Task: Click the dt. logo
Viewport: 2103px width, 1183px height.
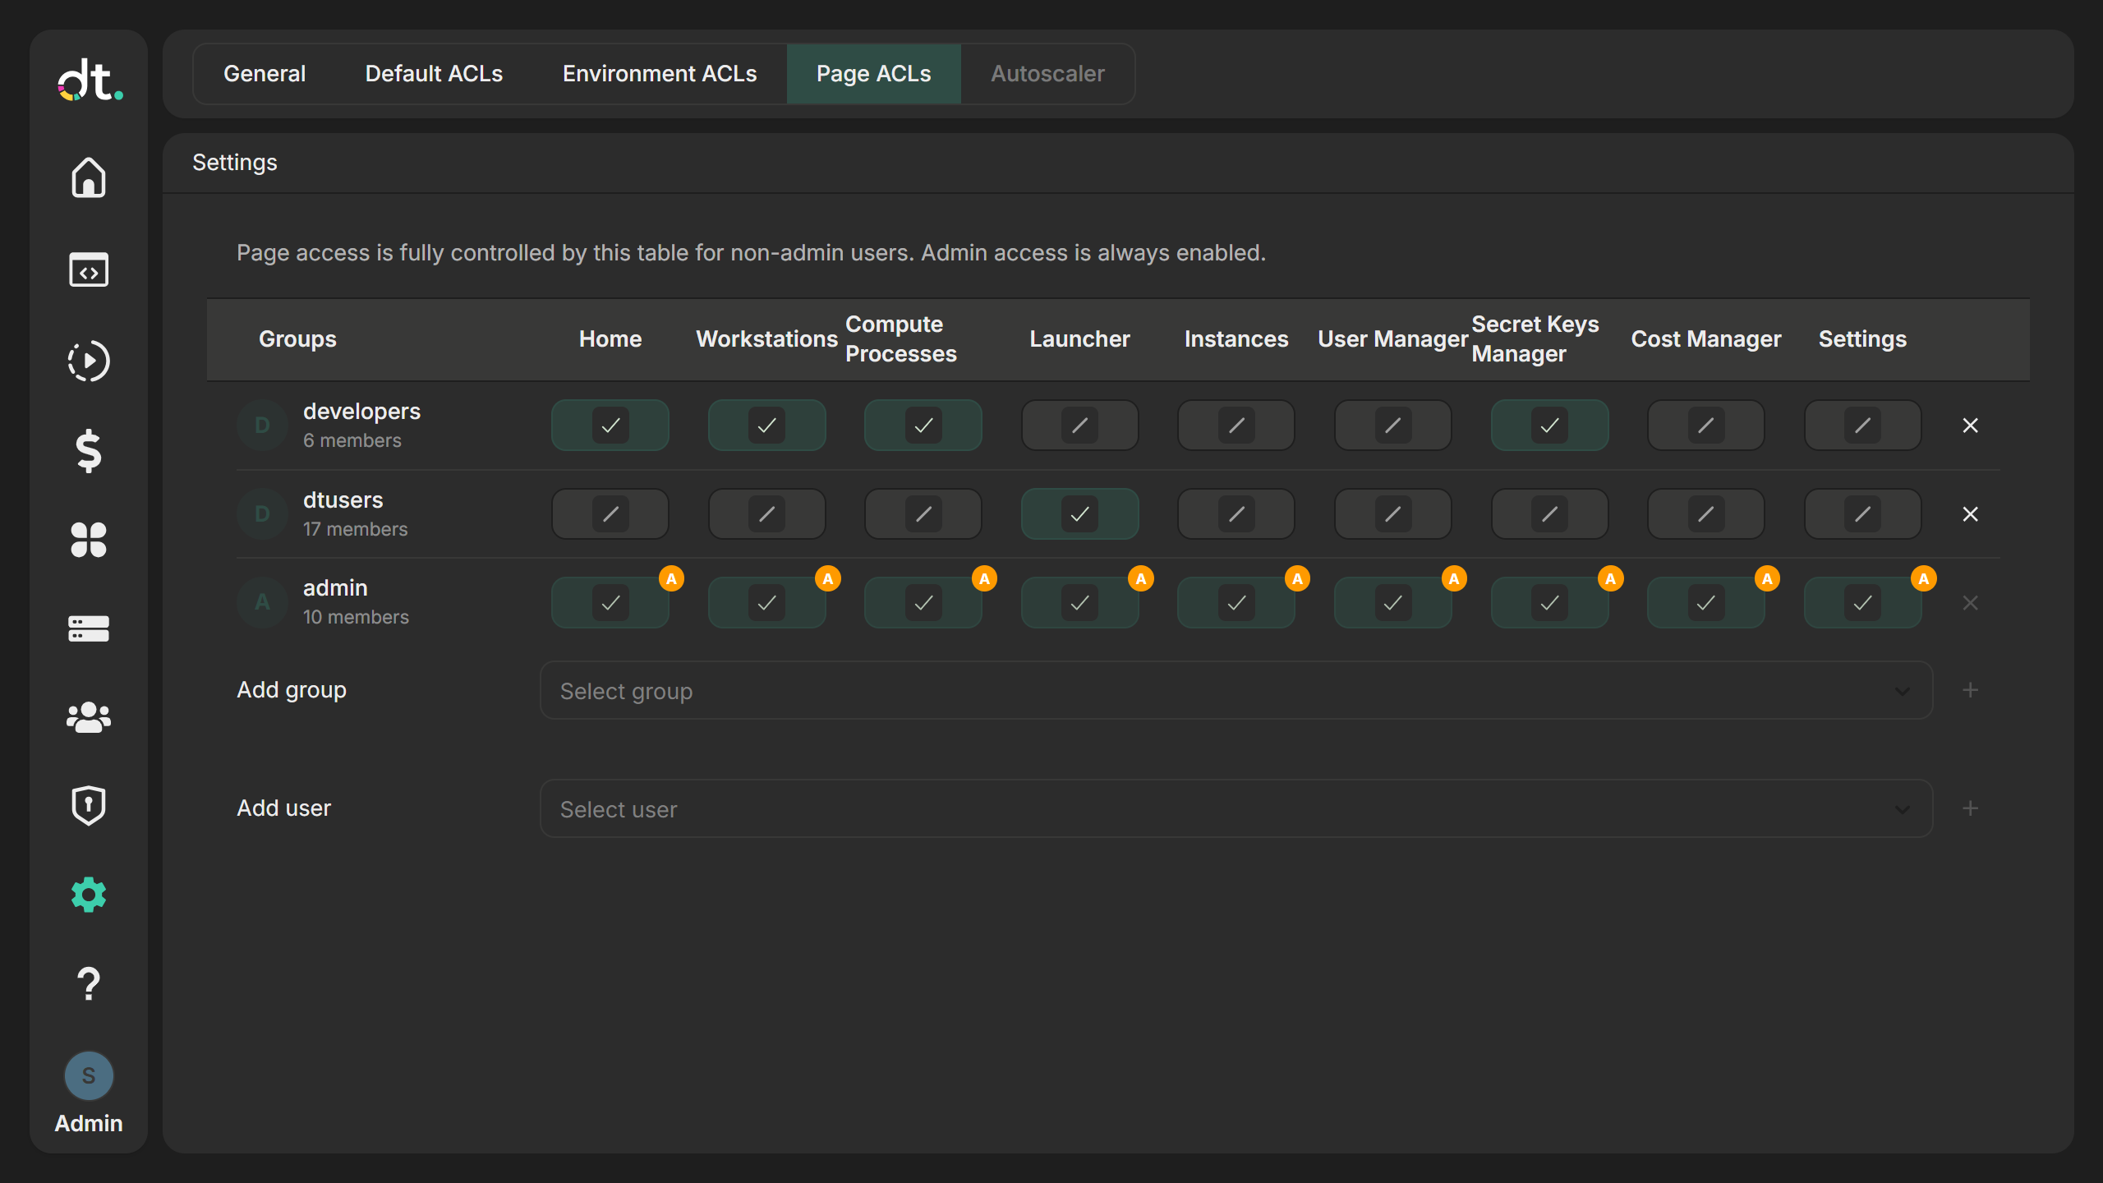Action: coord(90,81)
